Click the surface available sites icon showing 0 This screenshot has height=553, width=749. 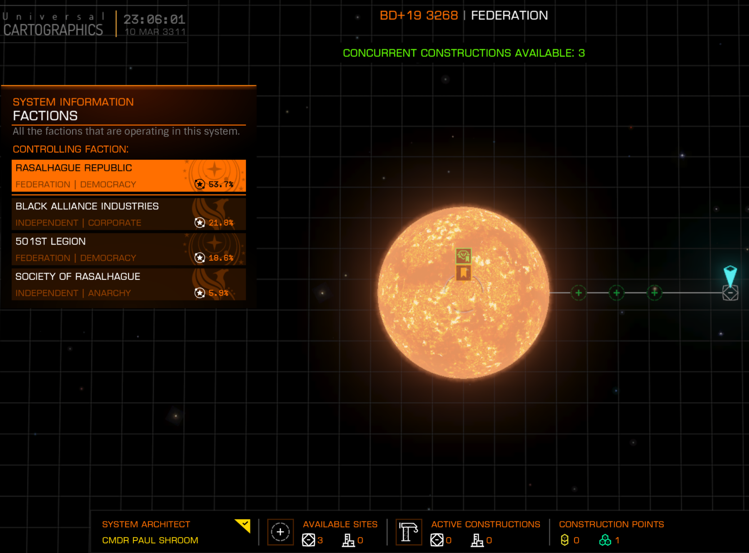pyautogui.click(x=348, y=540)
